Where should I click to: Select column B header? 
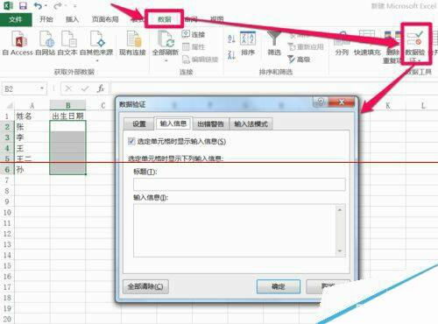67,105
